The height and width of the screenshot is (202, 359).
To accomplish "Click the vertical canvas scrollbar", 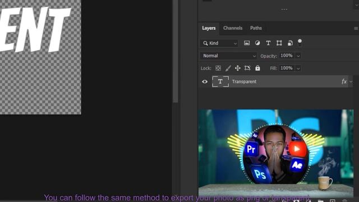I will [176, 52].
